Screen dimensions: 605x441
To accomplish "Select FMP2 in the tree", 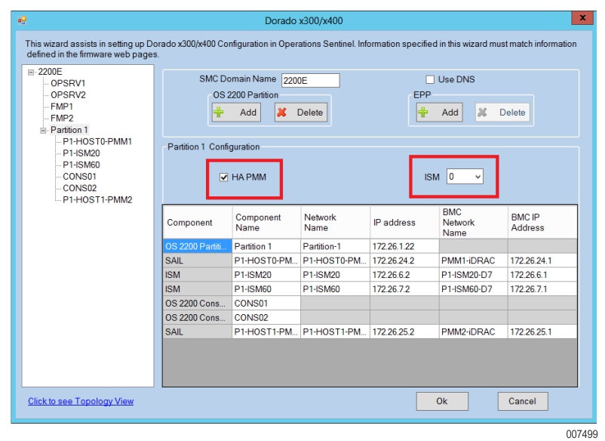I will click(62, 118).
